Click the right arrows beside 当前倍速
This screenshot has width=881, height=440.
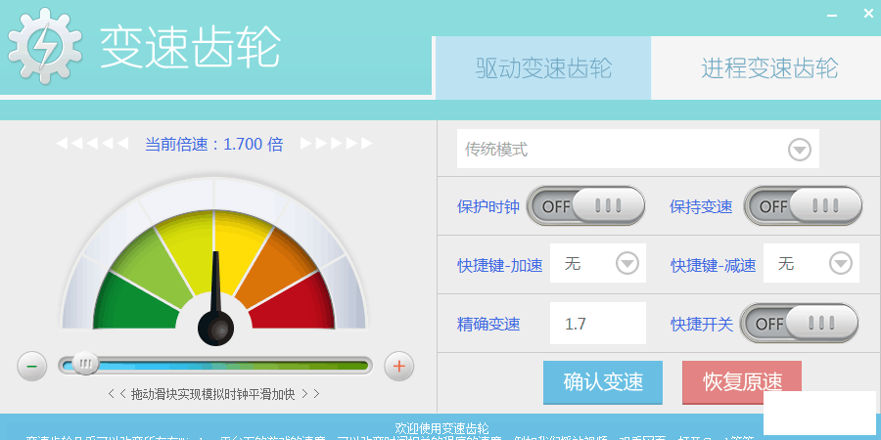tap(336, 144)
